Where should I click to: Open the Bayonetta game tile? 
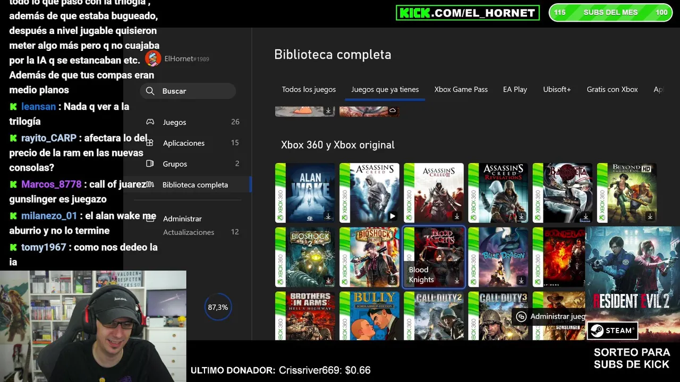[x=562, y=193]
